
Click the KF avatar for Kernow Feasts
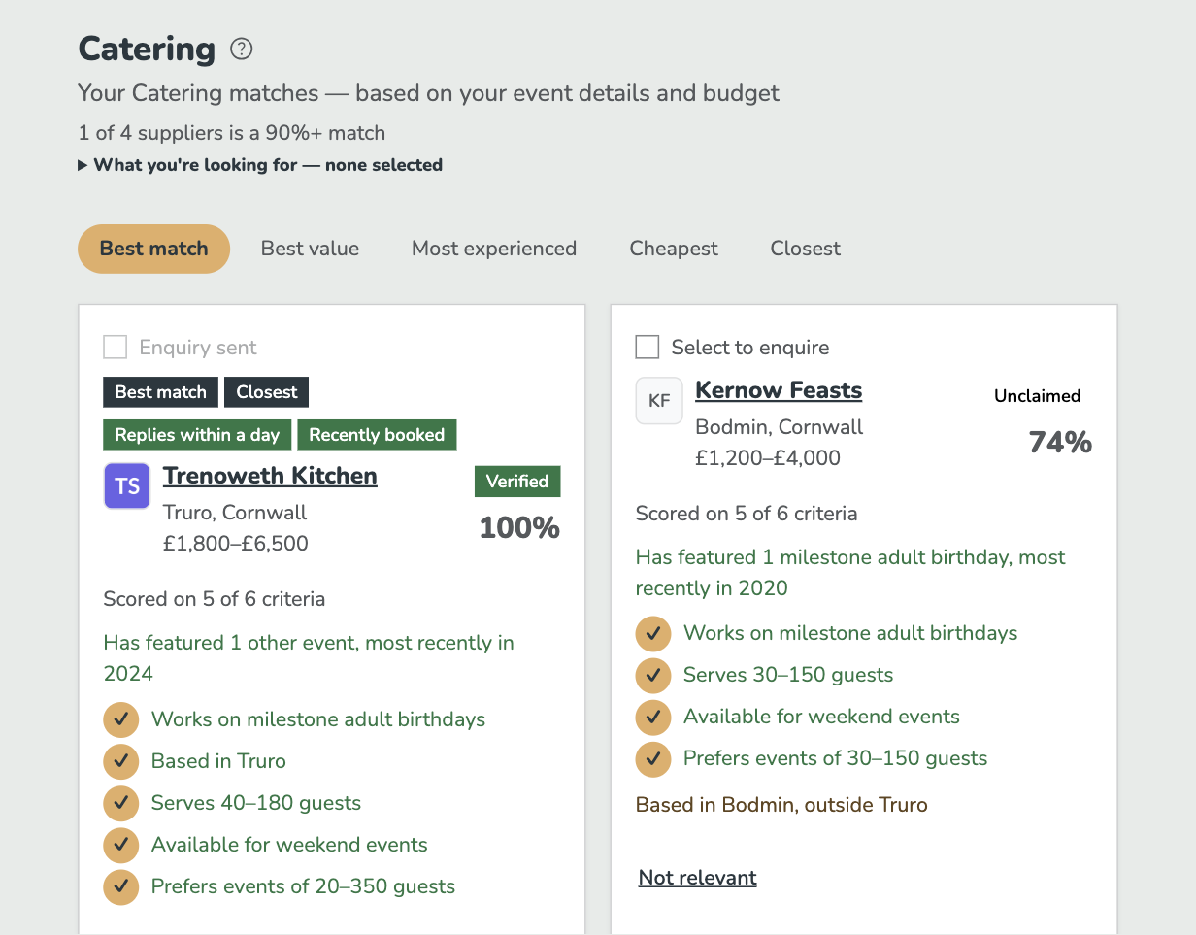point(659,401)
